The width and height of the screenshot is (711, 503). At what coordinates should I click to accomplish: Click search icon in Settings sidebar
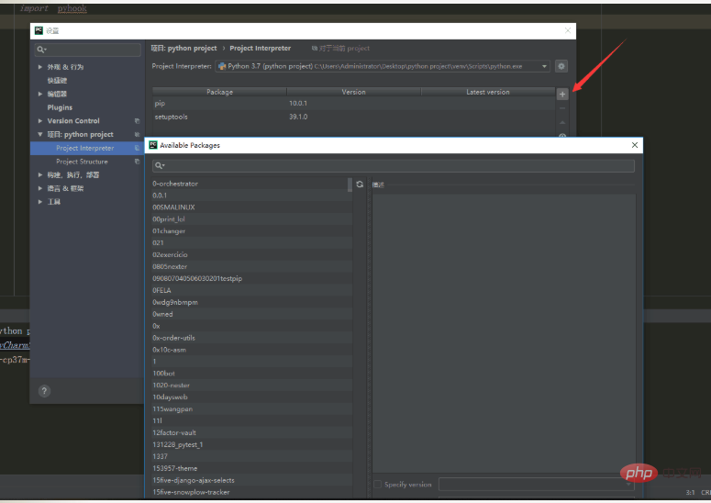(41, 50)
